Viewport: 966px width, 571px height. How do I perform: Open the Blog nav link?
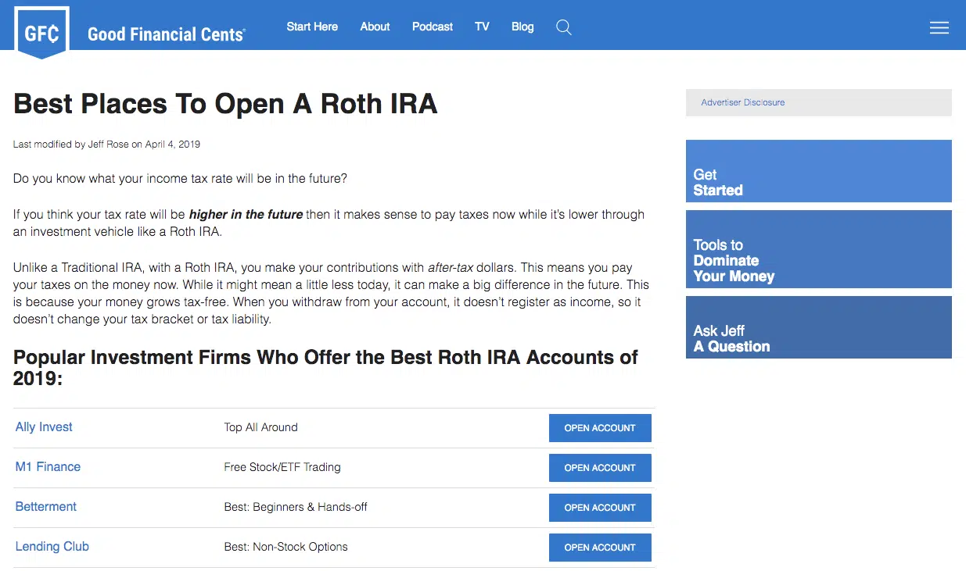523,27
